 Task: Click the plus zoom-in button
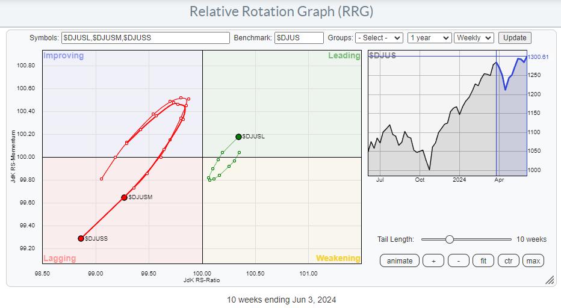pos(433,260)
